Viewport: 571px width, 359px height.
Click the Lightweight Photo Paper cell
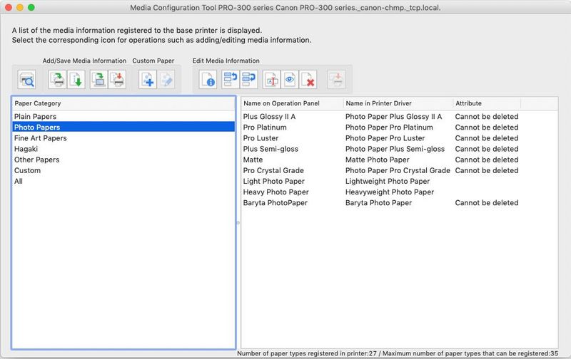[x=388, y=182]
